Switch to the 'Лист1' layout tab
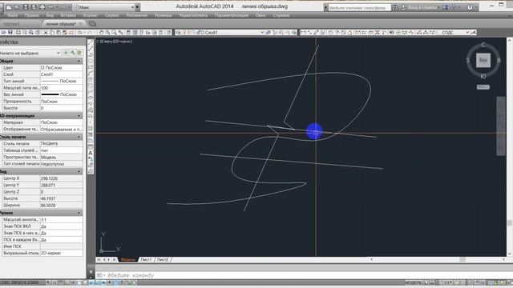This screenshot has width=513, height=288. [x=146, y=259]
